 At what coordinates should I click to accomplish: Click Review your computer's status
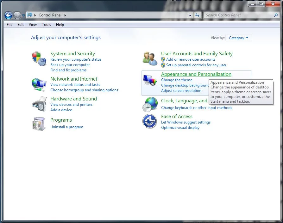(76, 59)
